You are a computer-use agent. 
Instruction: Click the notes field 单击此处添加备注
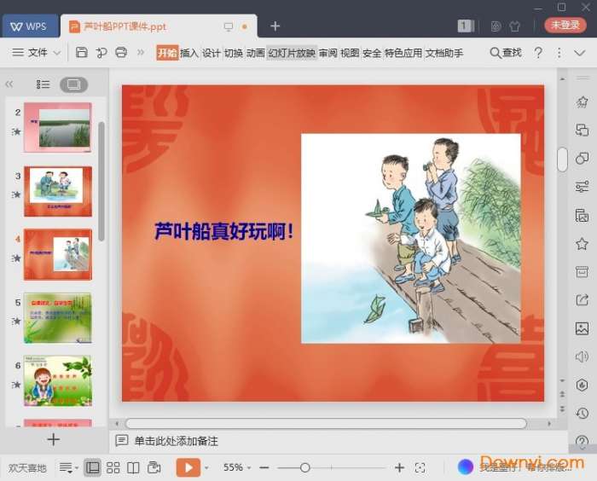(x=176, y=441)
